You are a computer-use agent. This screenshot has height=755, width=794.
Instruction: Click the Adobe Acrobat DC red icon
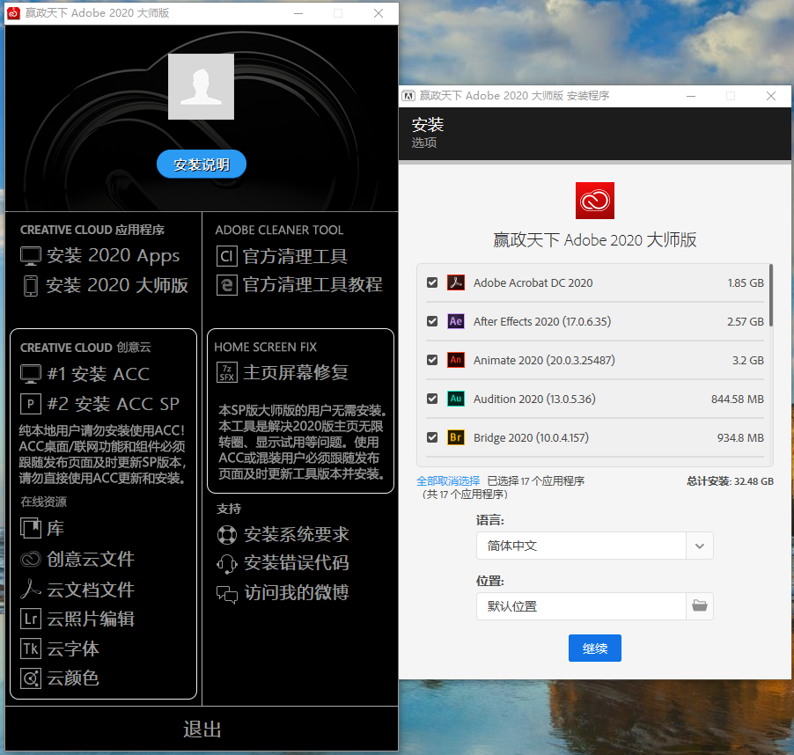[456, 282]
